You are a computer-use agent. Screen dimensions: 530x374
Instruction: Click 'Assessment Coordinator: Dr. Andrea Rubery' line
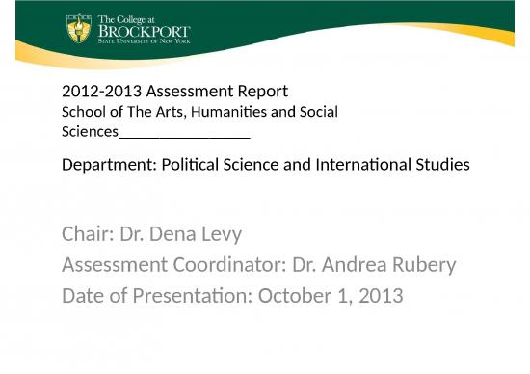[x=259, y=264]
